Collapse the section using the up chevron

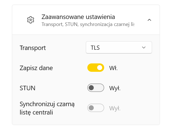149,20
